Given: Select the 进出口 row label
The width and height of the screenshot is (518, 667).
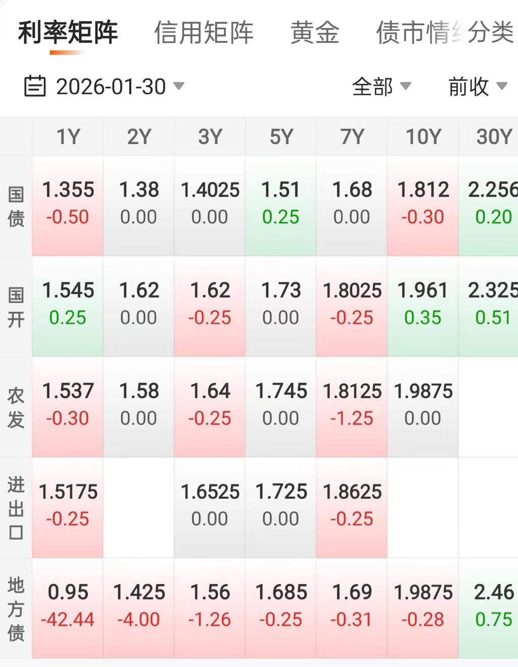Looking at the screenshot, I should pyautogui.click(x=16, y=508).
